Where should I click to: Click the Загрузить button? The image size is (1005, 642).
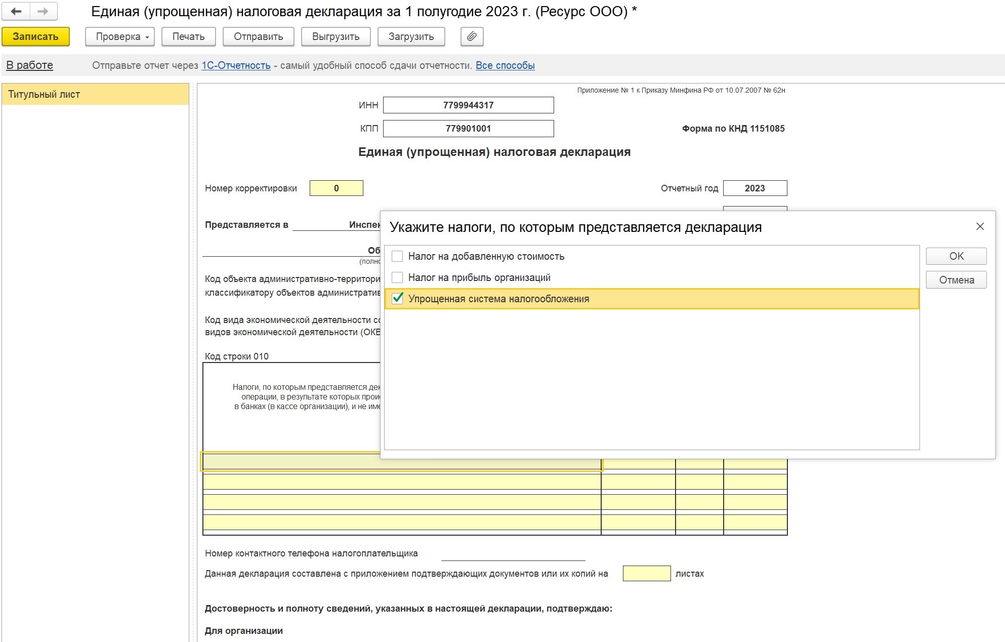click(411, 36)
